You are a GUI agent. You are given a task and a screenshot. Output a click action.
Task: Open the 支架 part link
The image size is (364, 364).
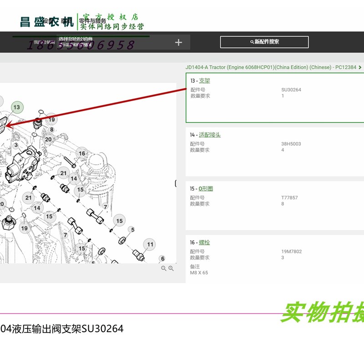(x=204, y=81)
